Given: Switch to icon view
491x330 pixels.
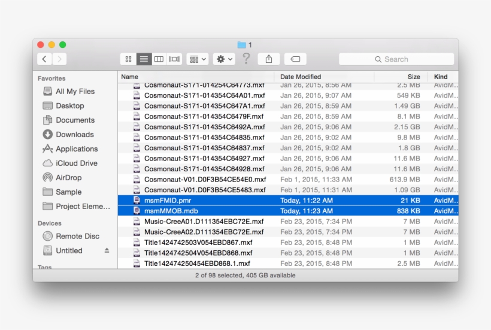Looking at the screenshot, I should click(128, 59).
